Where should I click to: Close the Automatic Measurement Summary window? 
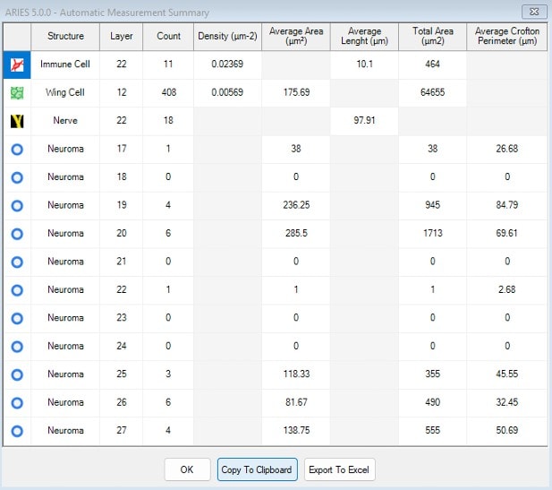click(x=534, y=12)
